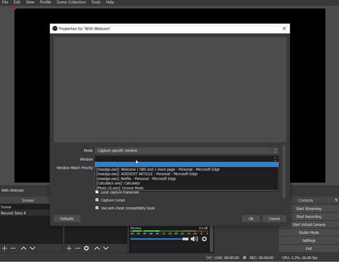Open Mic/Aux audio settings gear
Image resolution: width=339 pixels, height=262 pixels.
point(204,239)
